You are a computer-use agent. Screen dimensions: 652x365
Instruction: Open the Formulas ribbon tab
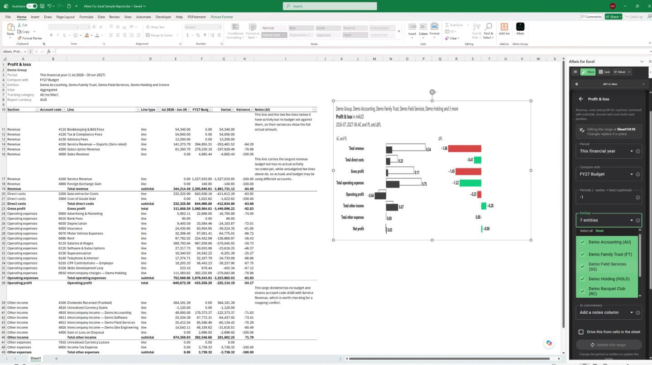(x=86, y=17)
